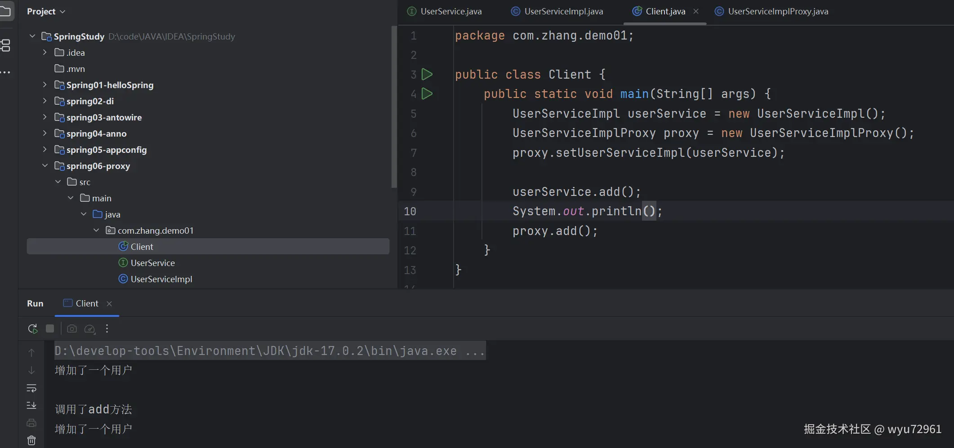Close the Client.java editor tab
The width and height of the screenshot is (954, 448).
click(x=696, y=11)
